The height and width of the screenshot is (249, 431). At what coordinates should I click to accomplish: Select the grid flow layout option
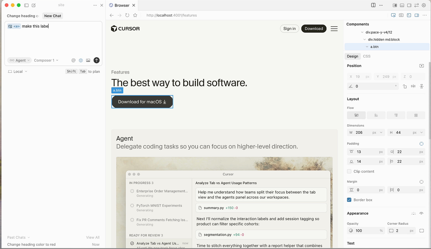416,115
